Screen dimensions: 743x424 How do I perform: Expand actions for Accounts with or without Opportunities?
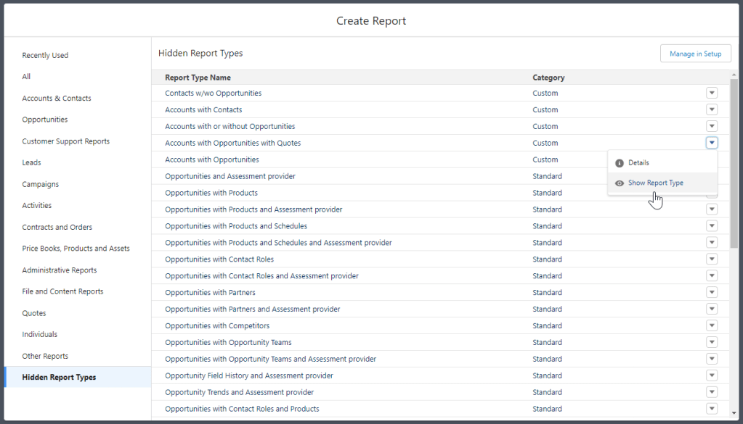click(712, 126)
